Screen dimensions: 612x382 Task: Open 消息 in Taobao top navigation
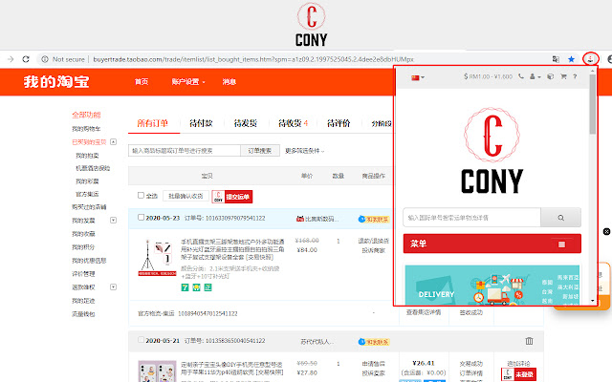coord(229,82)
